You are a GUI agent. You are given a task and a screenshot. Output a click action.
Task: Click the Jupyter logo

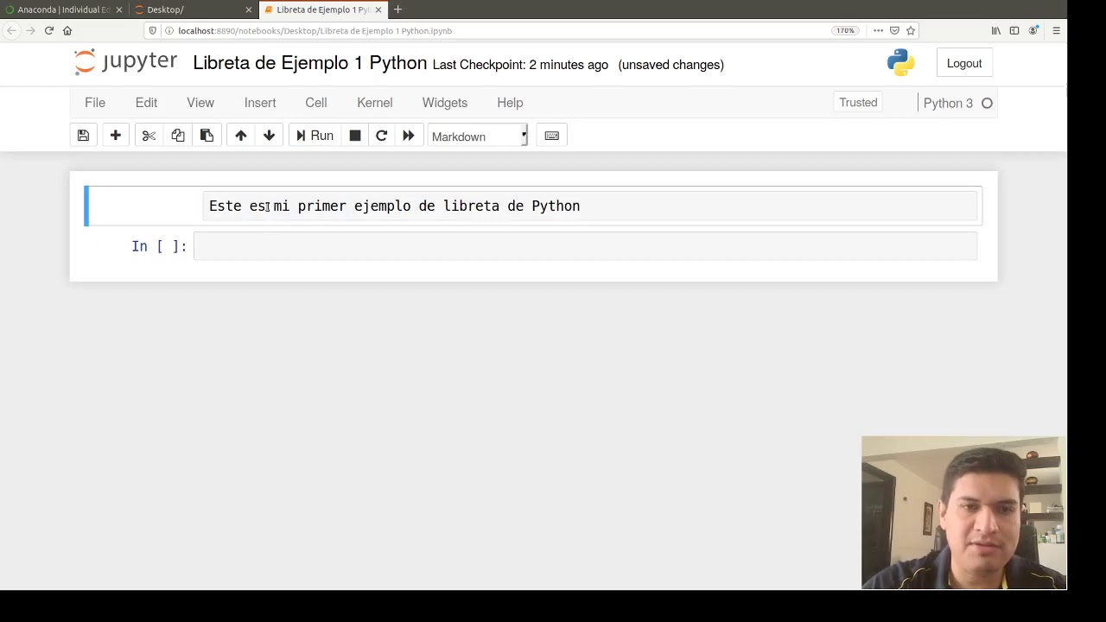[125, 62]
